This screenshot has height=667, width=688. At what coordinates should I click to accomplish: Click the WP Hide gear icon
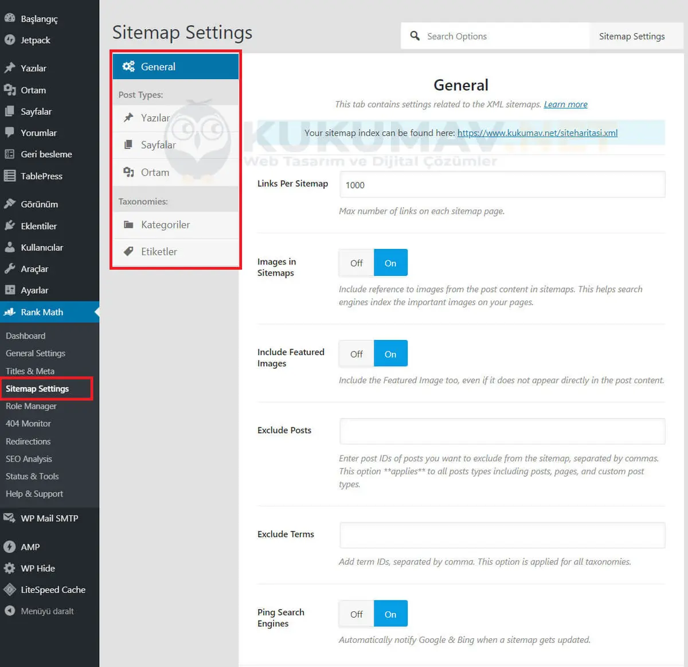click(x=10, y=568)
